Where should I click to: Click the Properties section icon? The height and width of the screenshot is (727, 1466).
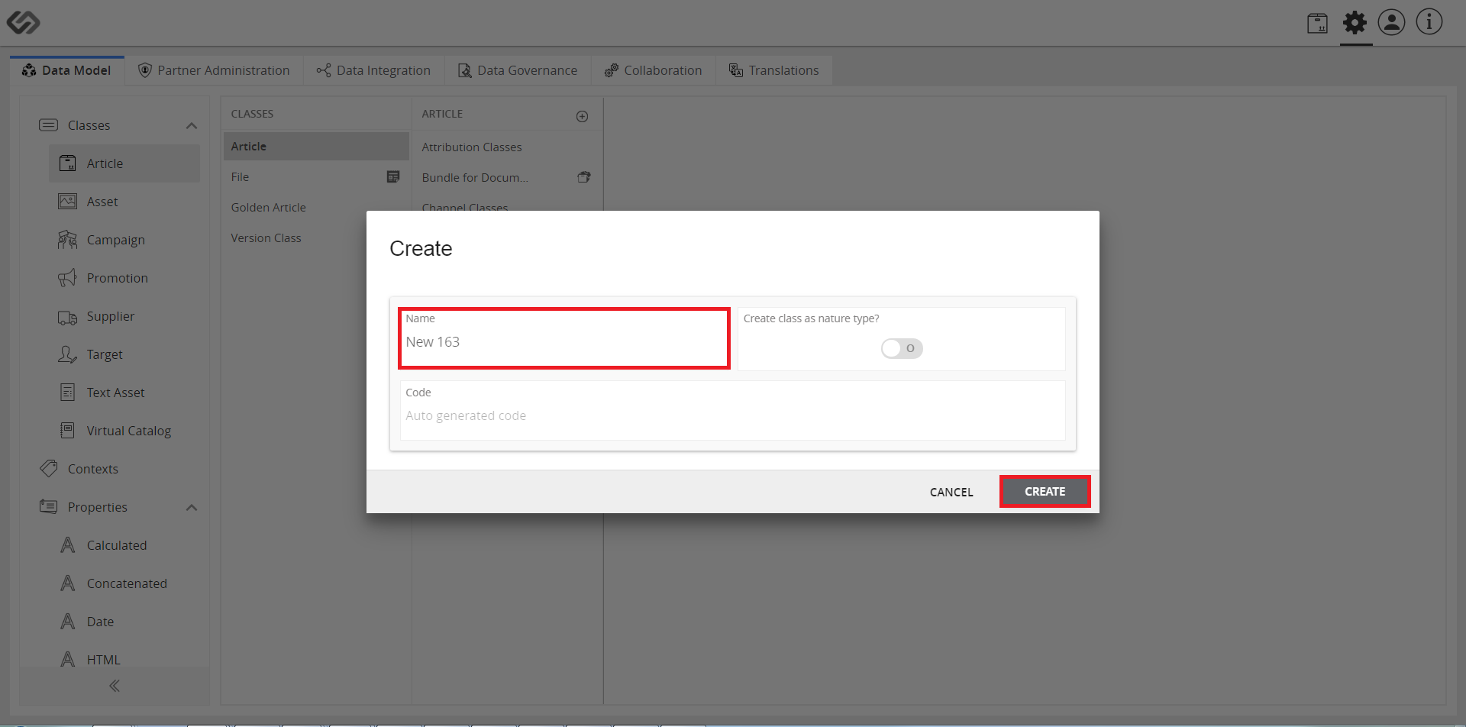tap(49, 506)
